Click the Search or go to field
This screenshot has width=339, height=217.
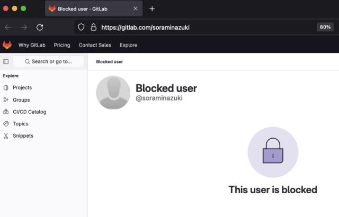point(48,61)
